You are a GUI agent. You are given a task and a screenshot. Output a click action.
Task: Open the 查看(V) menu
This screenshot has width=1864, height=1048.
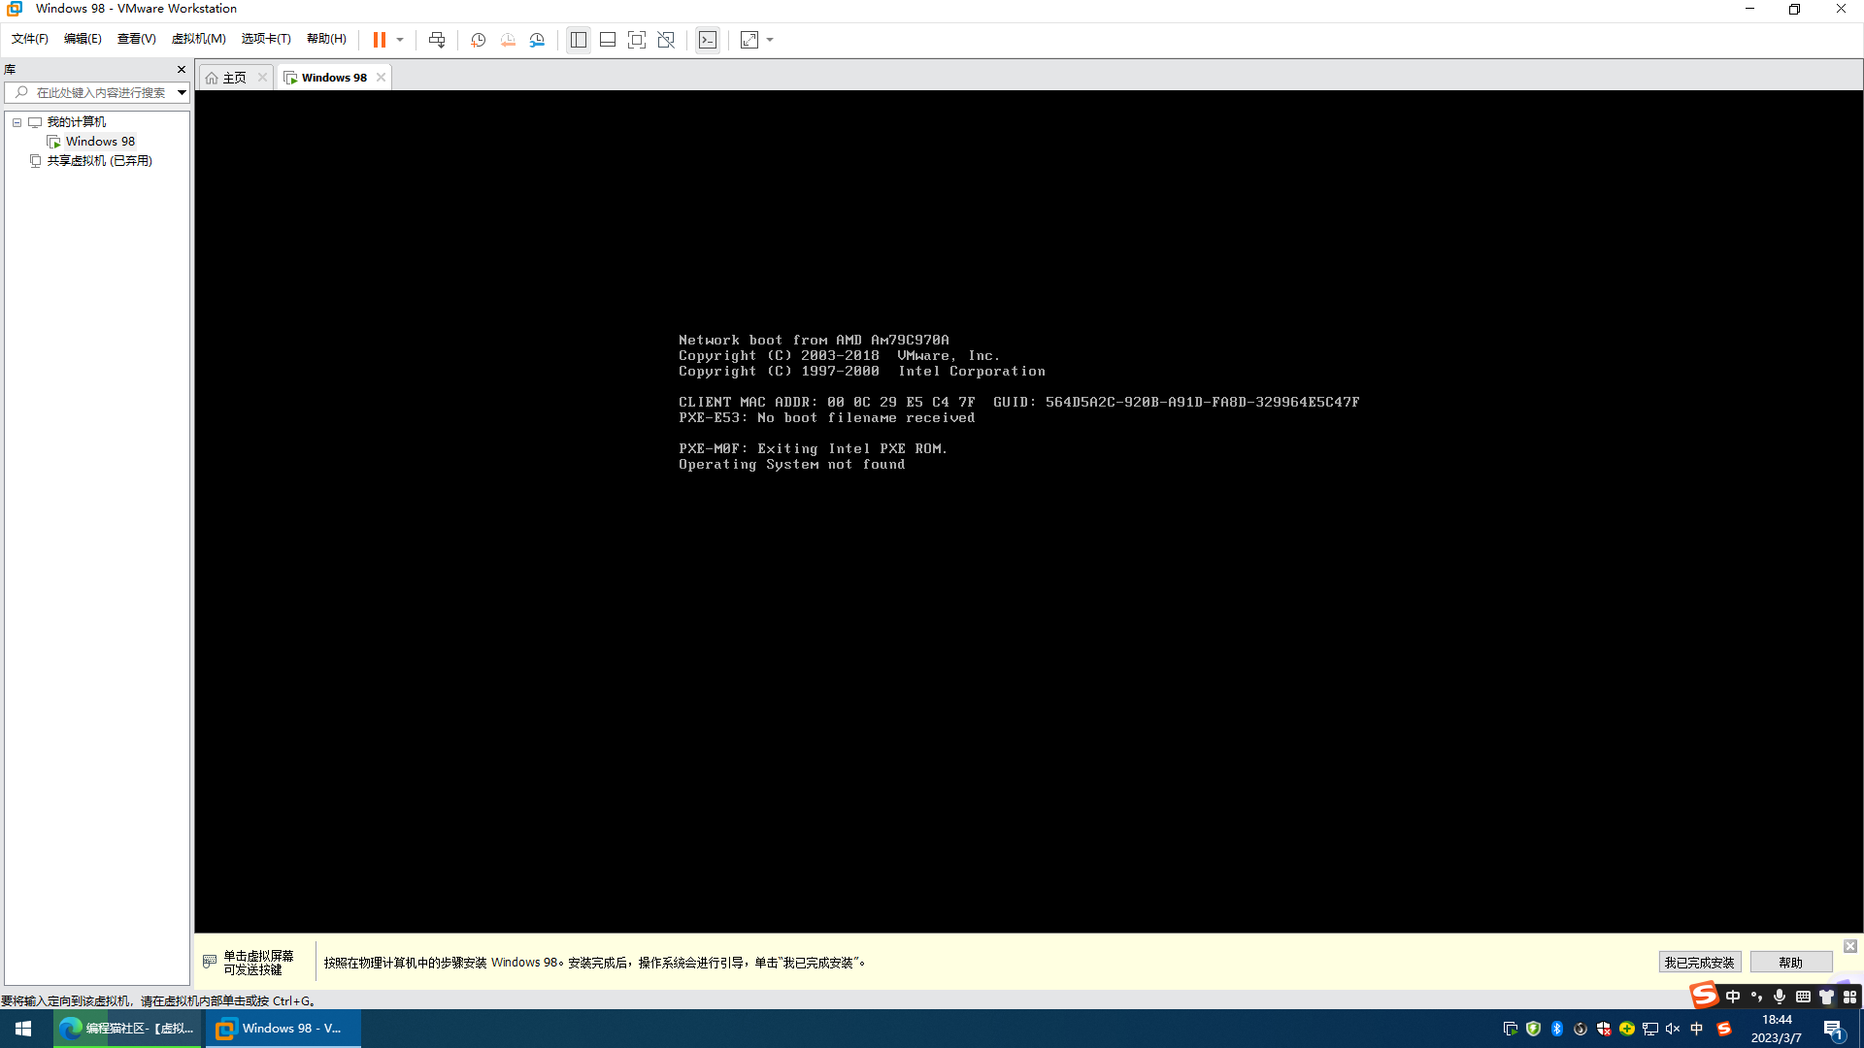pos(137,39)
